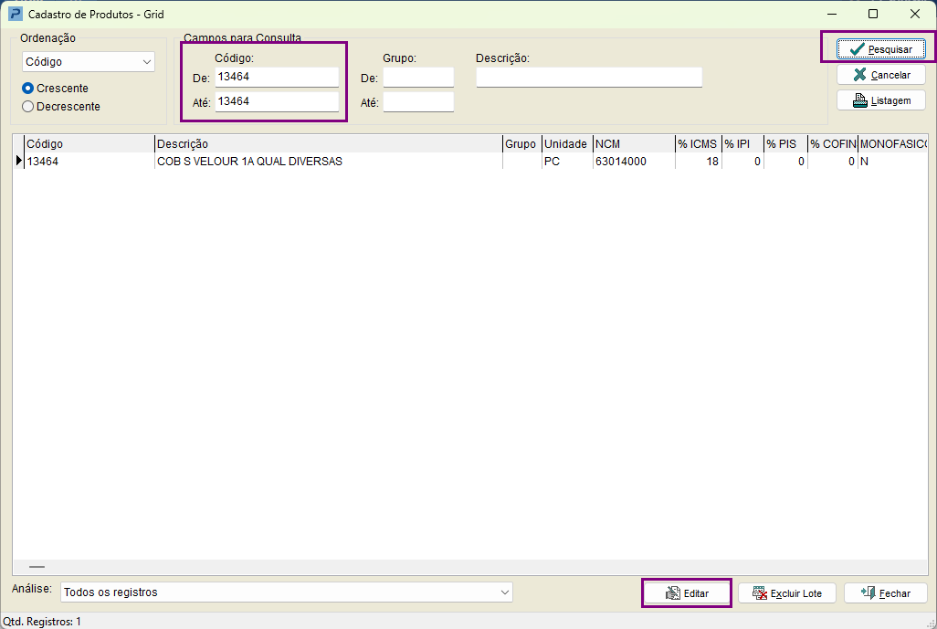Viewport: 937px width, 629px height.
Task: Sort by the Código column header
Action: [89, 144]
